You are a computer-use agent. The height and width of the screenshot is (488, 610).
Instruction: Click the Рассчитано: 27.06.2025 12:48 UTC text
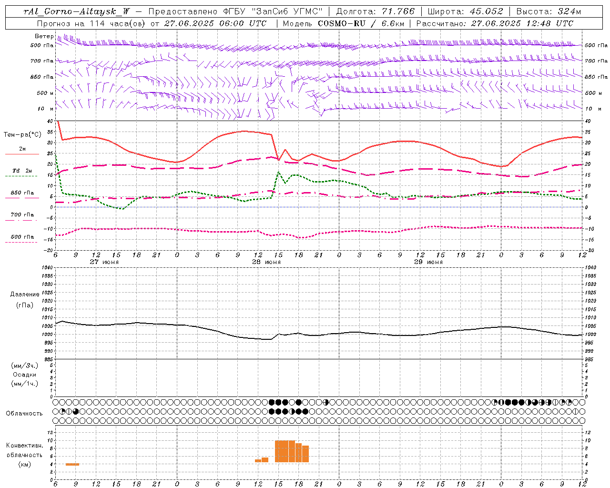495,23
